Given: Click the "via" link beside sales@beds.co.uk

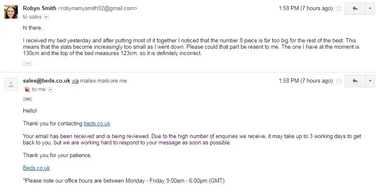Looking at the screenshot, I should [x=75, y=81].
